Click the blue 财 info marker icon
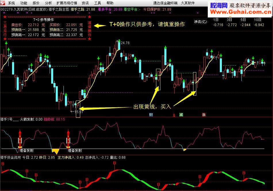 pyautogui.click(x=151, y=115)
